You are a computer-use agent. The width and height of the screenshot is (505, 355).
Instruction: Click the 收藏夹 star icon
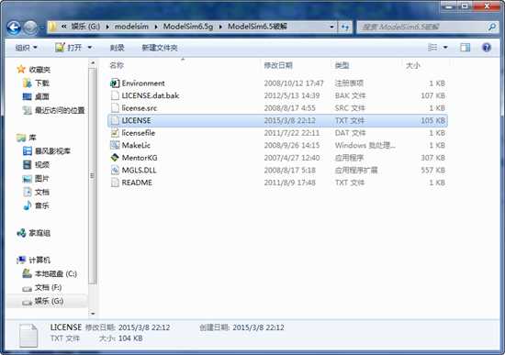click(x=21, y=69)
